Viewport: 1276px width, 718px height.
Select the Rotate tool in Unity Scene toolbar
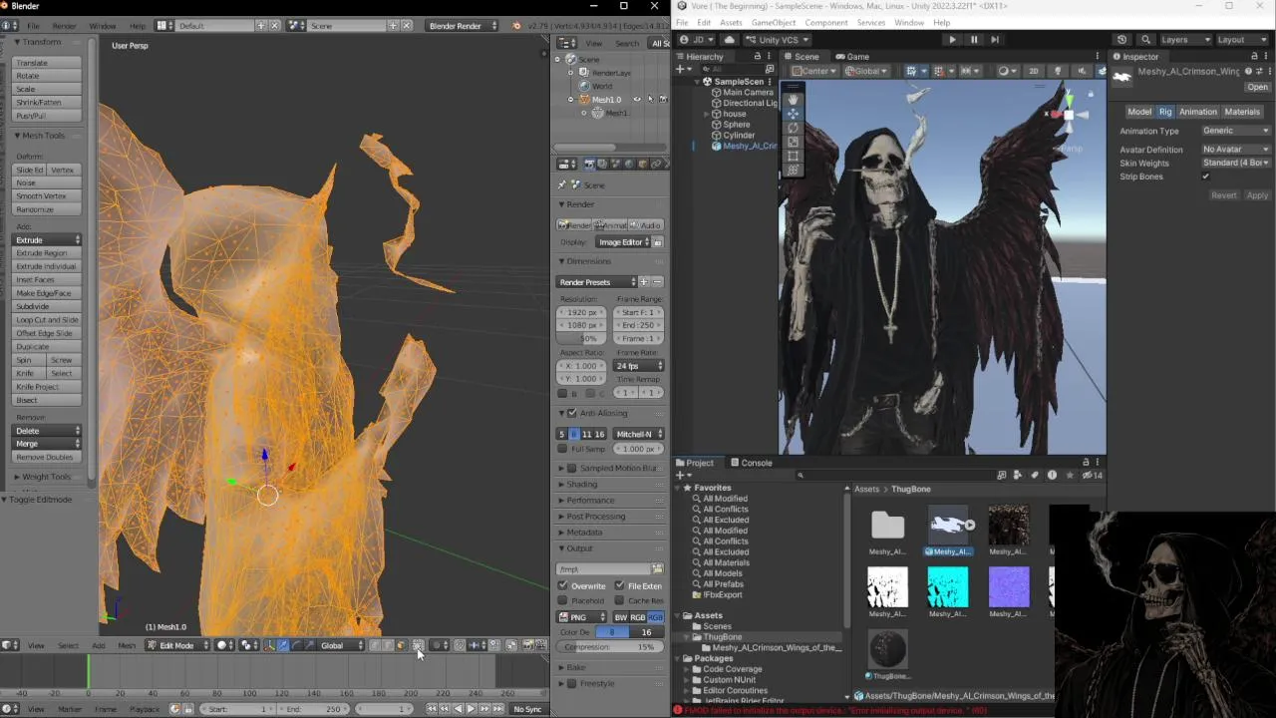click(793, 128)
